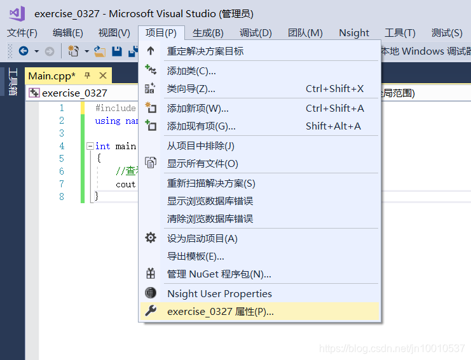Viewport: 471px width, 360px height.
Task: Open the exercise_0327 project scope combo box
Action: coord(82,93)
